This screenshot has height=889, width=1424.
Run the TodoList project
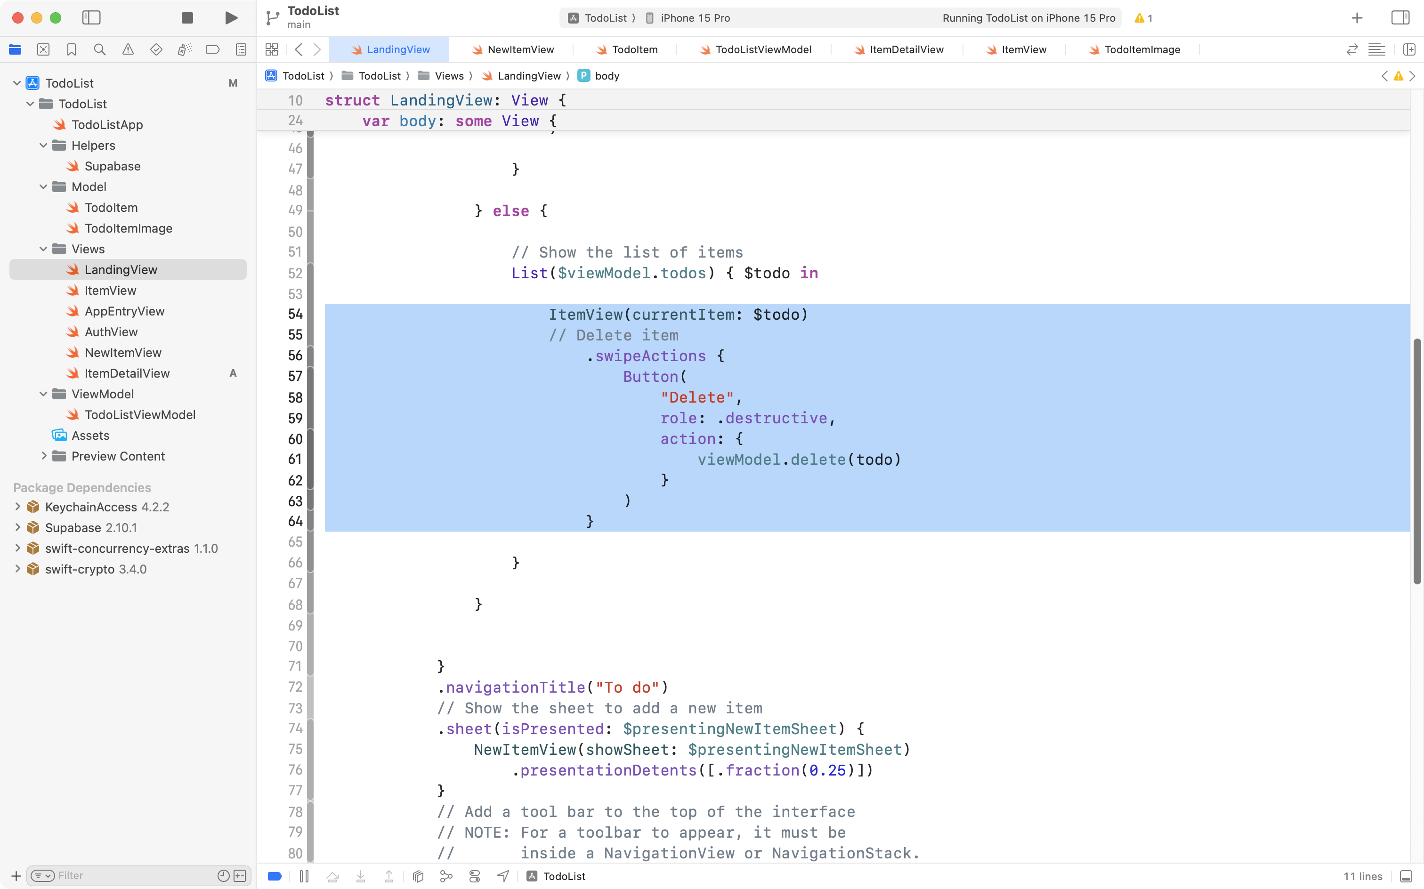(230, 17)
